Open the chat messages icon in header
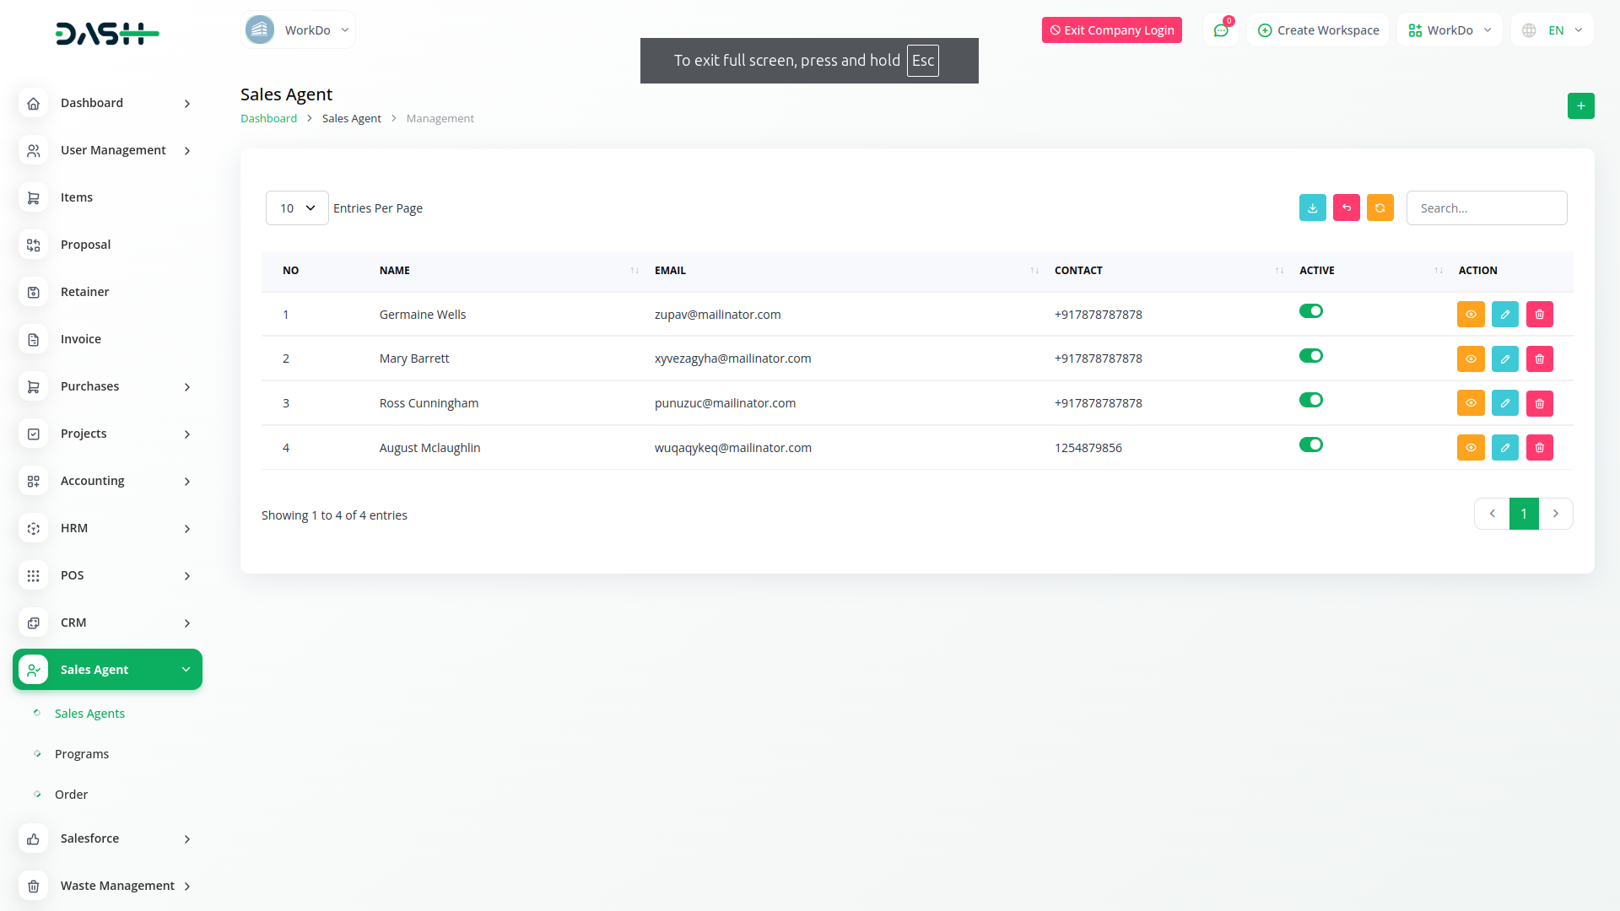 pyautogui.click(x=1220, y=30)
